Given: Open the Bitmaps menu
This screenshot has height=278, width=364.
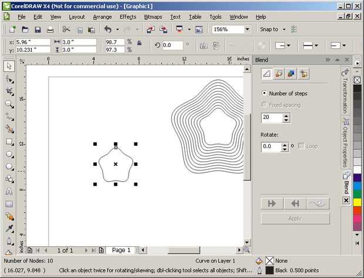Looking at the screenshot, I should tap(153, 17).
